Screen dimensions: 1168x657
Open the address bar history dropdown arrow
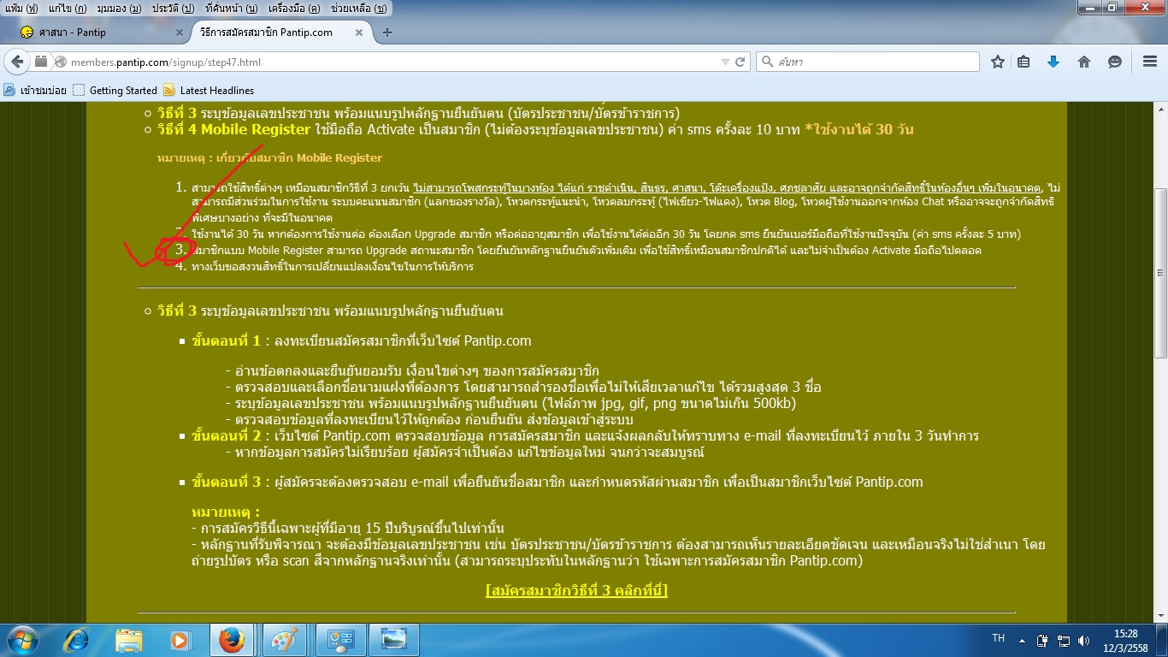(726, 62)
